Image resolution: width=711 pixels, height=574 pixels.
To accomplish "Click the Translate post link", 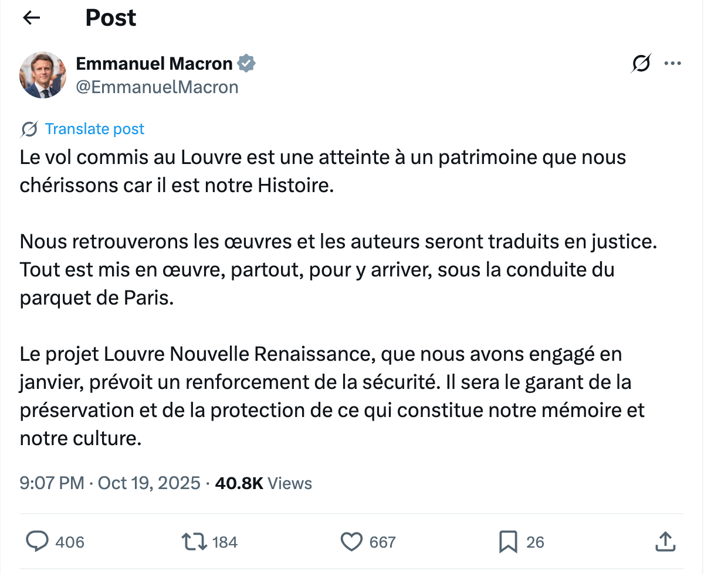I will 94,129.
